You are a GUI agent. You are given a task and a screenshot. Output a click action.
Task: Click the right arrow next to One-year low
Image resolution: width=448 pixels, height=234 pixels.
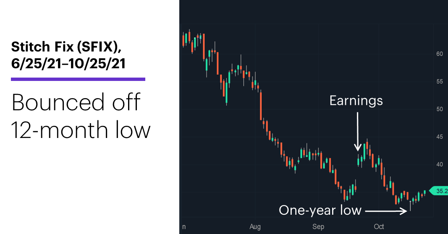click(x=386, y=211)
